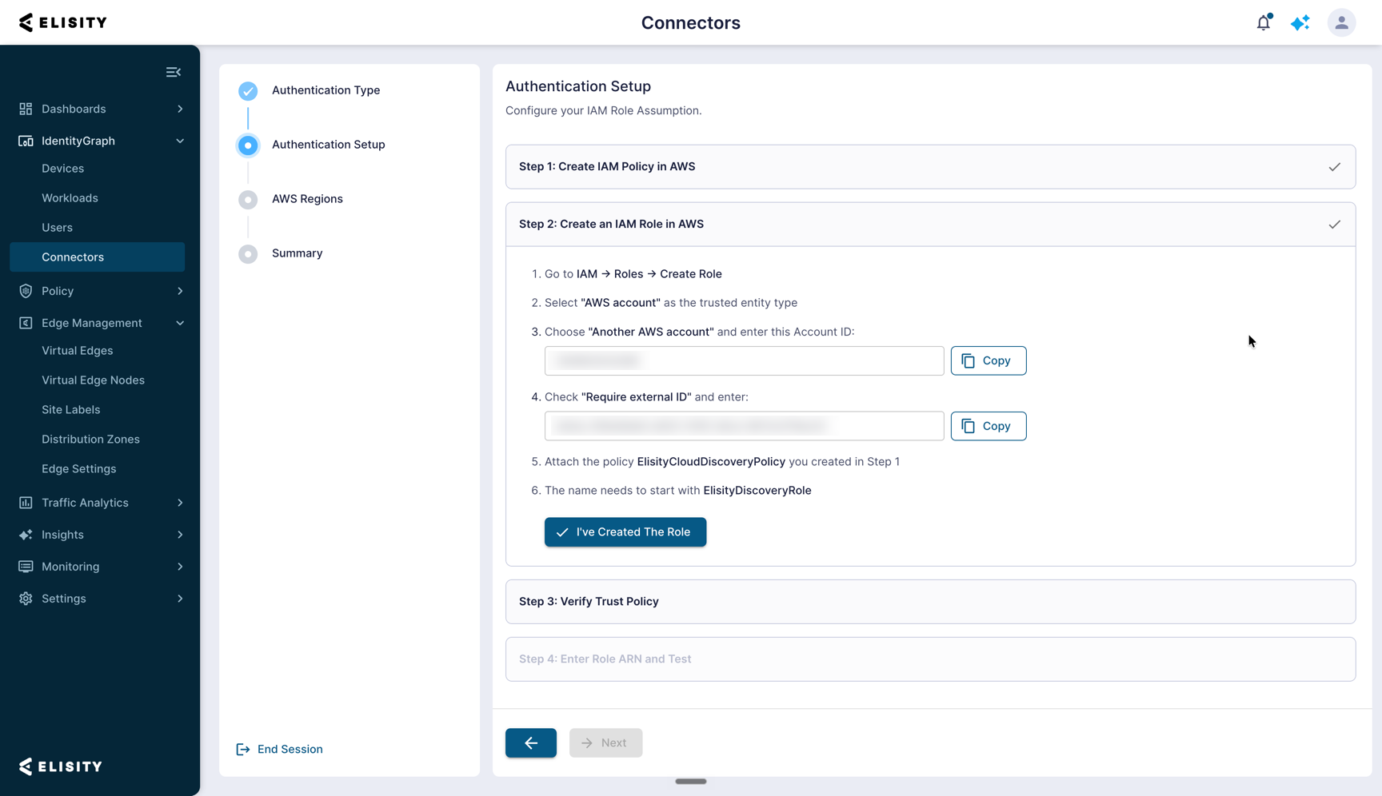This screenshot has width=1382, height=796.
Task: Open Devices in the sidebar
Action: pos(62,169)
